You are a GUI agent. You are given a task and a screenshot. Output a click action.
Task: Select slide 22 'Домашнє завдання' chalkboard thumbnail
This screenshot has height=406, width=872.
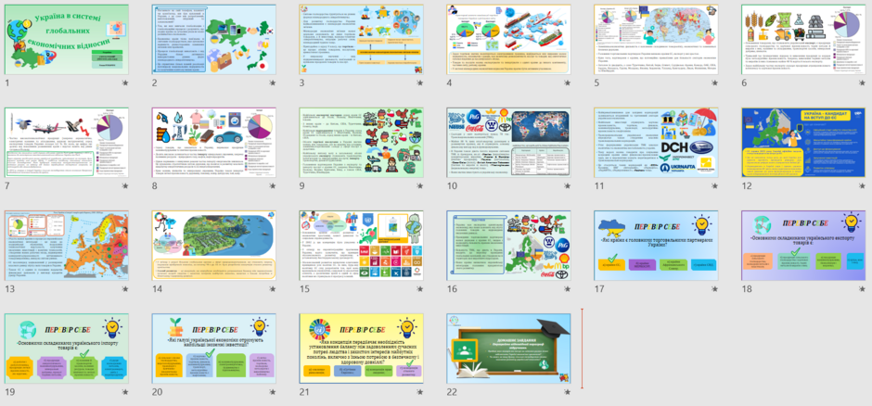tap(509, 349)
